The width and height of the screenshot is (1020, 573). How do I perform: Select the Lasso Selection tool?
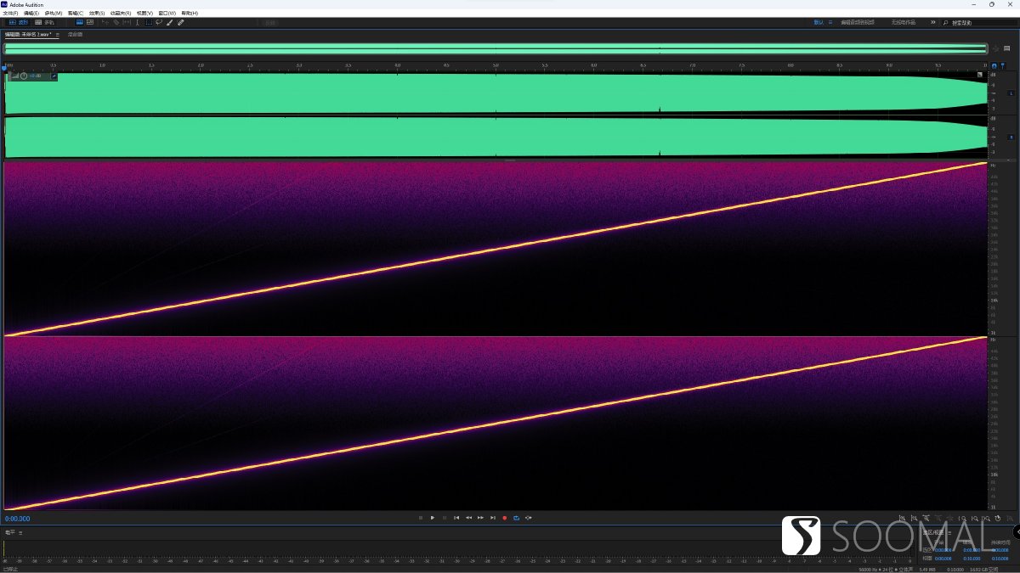tap(159, 22)
